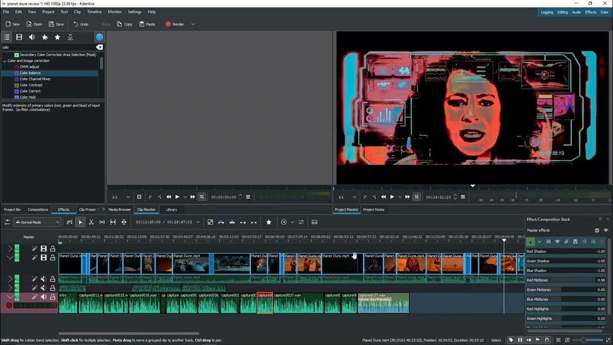
Task: Click the favorite effects star in timeline toolbar
Action: click(269, 222)
